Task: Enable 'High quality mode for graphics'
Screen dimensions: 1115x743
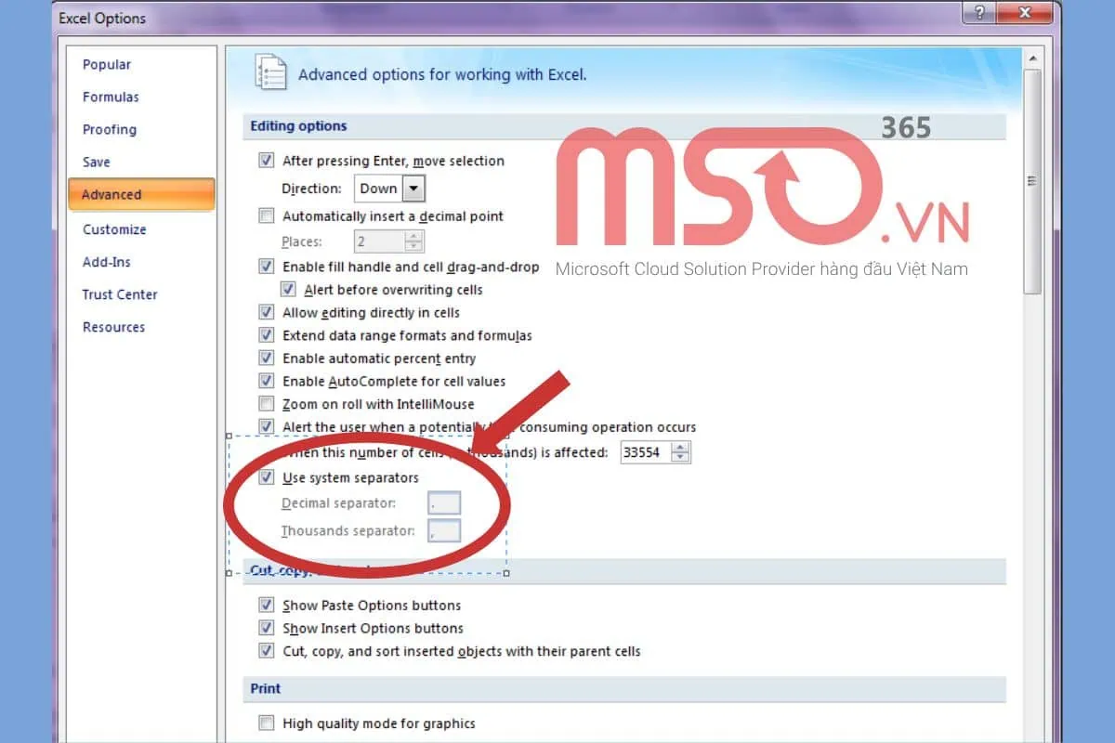Action: [267, 723]
